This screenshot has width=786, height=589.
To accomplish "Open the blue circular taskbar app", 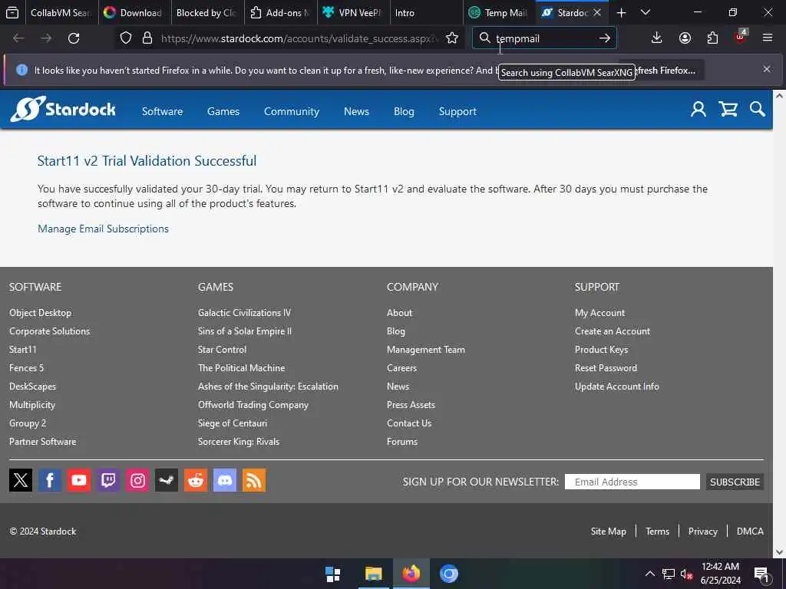I will pos(448,574).
